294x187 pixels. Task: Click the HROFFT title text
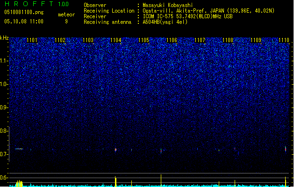29,4
